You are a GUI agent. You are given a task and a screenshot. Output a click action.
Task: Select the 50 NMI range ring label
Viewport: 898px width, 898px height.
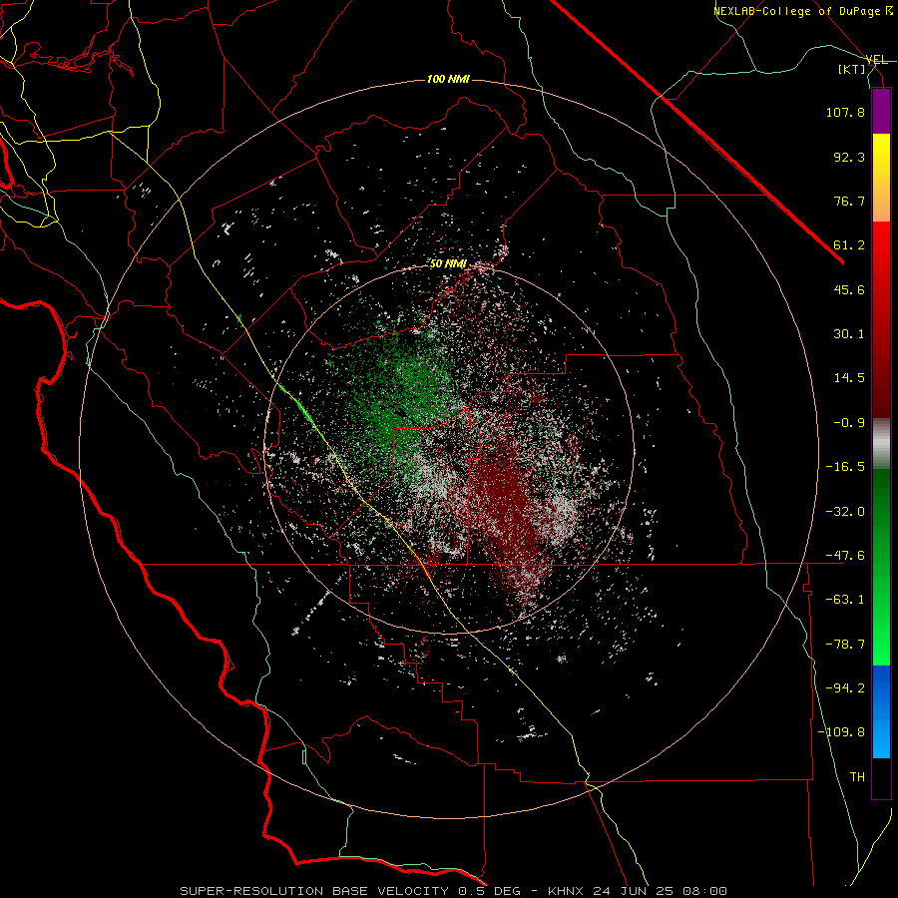[x=448, y=264]
